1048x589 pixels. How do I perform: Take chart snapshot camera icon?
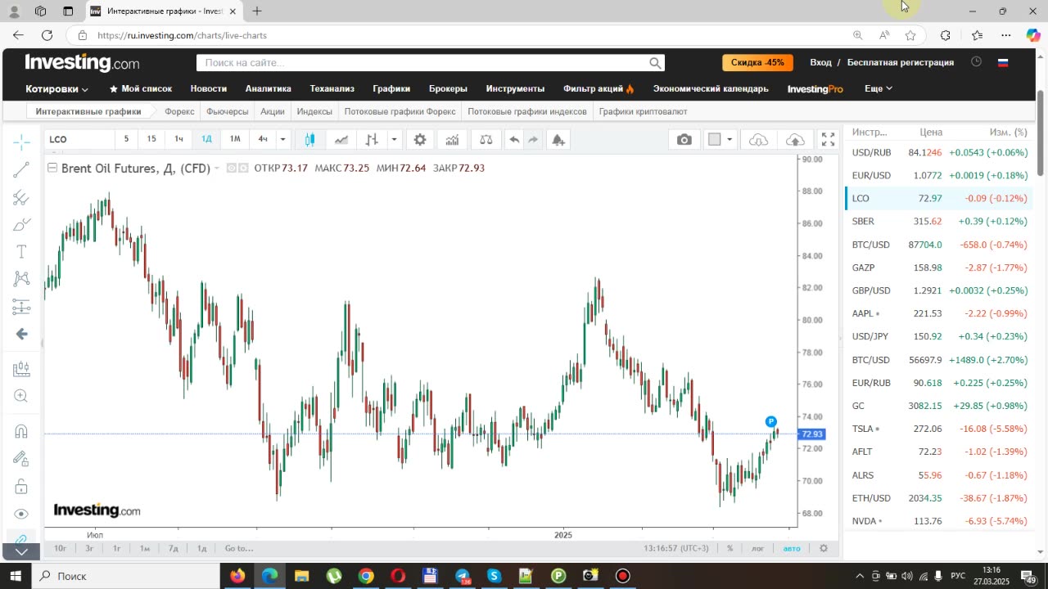[684, 140]
